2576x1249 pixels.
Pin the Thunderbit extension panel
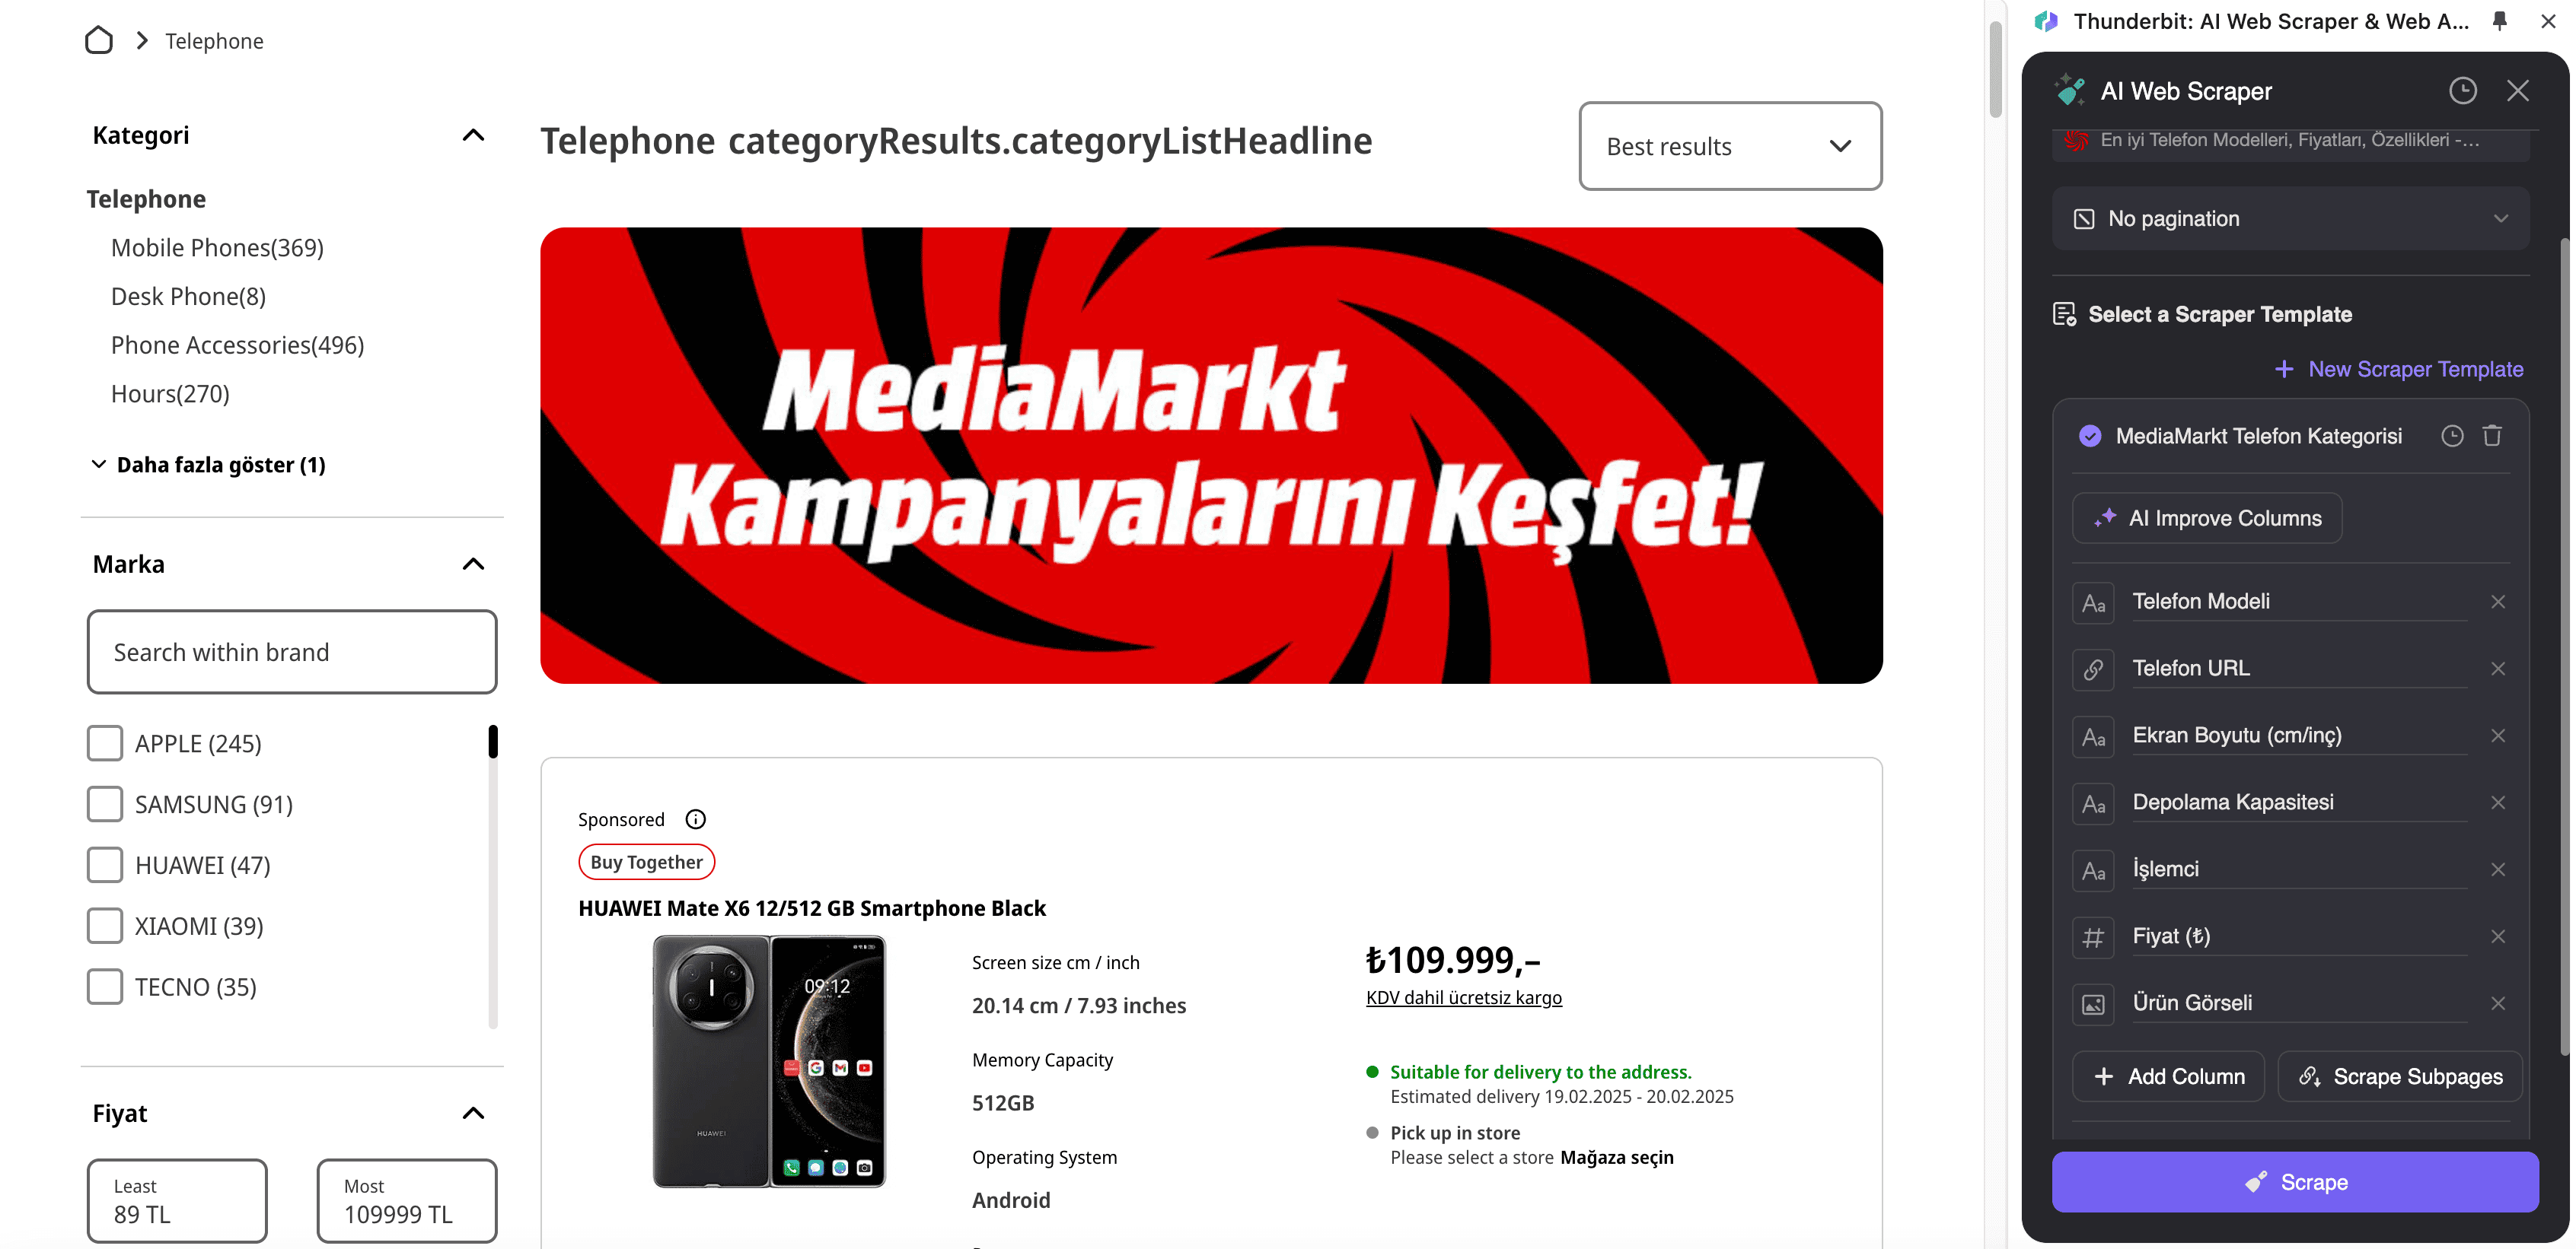[2499, 21]
